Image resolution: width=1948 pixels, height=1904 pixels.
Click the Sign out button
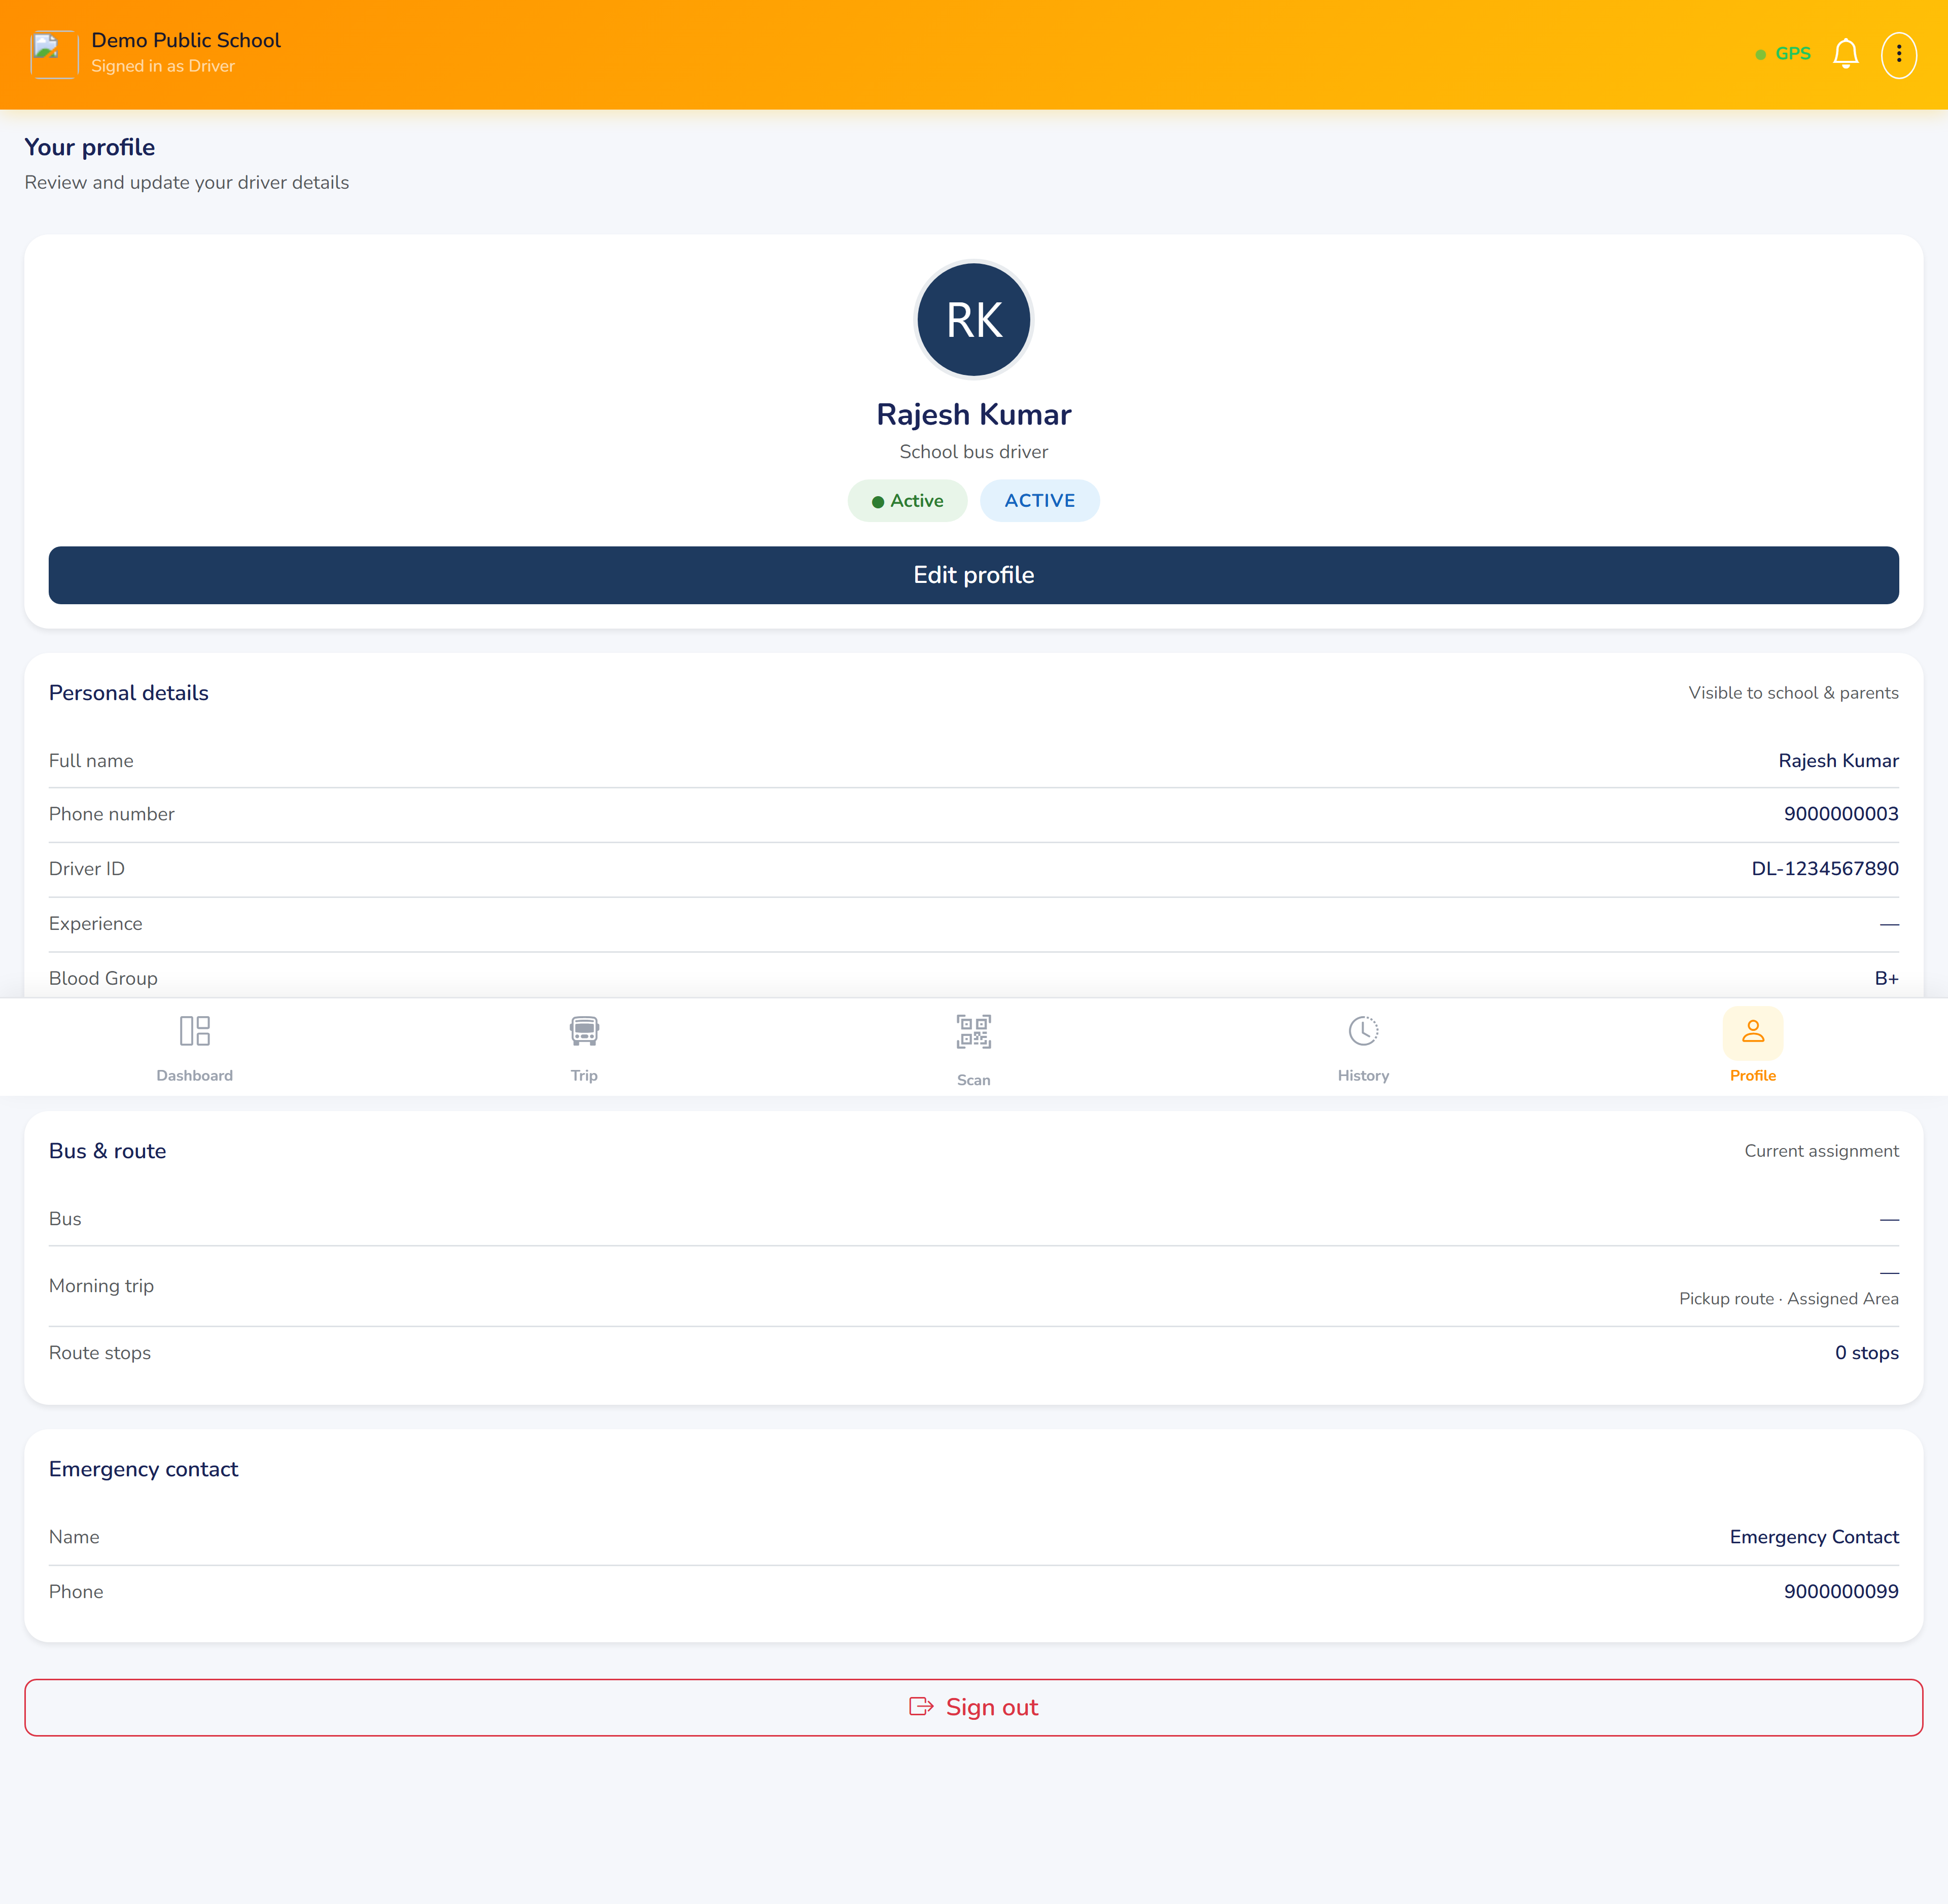click(x=974, y=1707)
